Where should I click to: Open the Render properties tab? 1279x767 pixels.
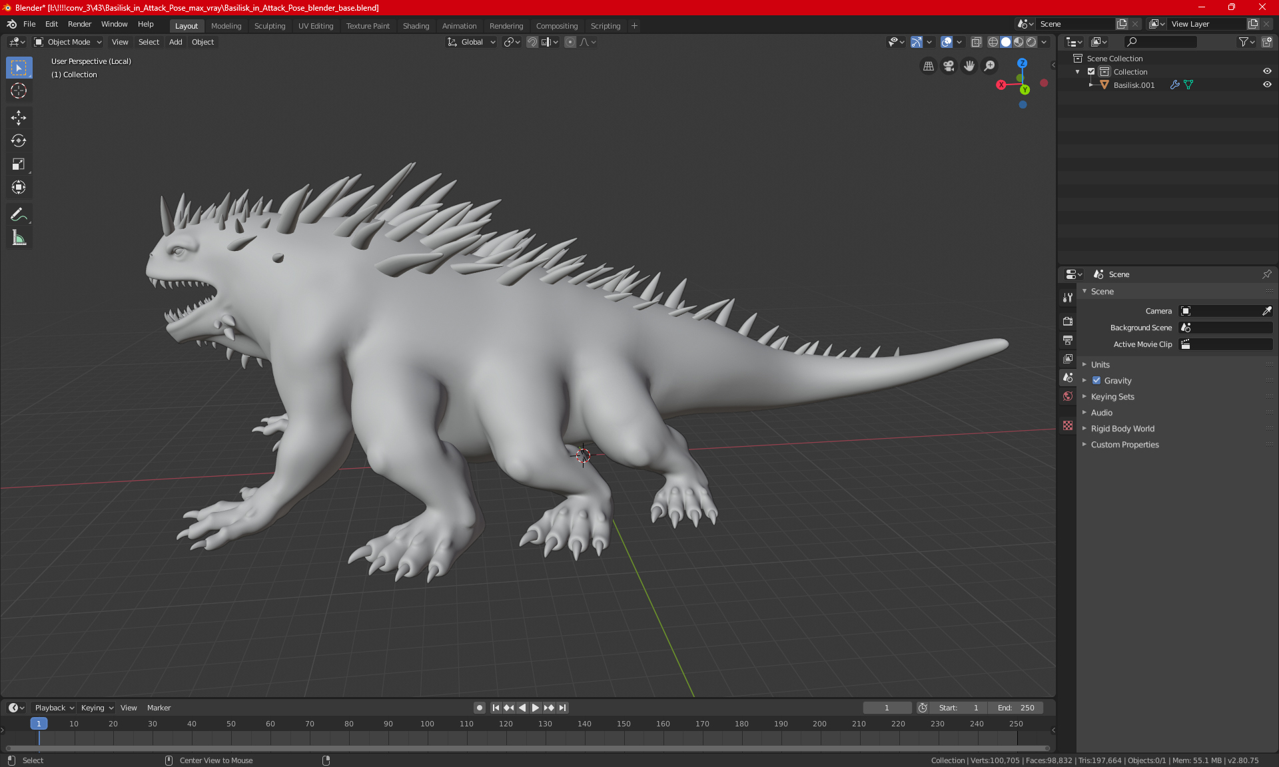coord(1068,321)
